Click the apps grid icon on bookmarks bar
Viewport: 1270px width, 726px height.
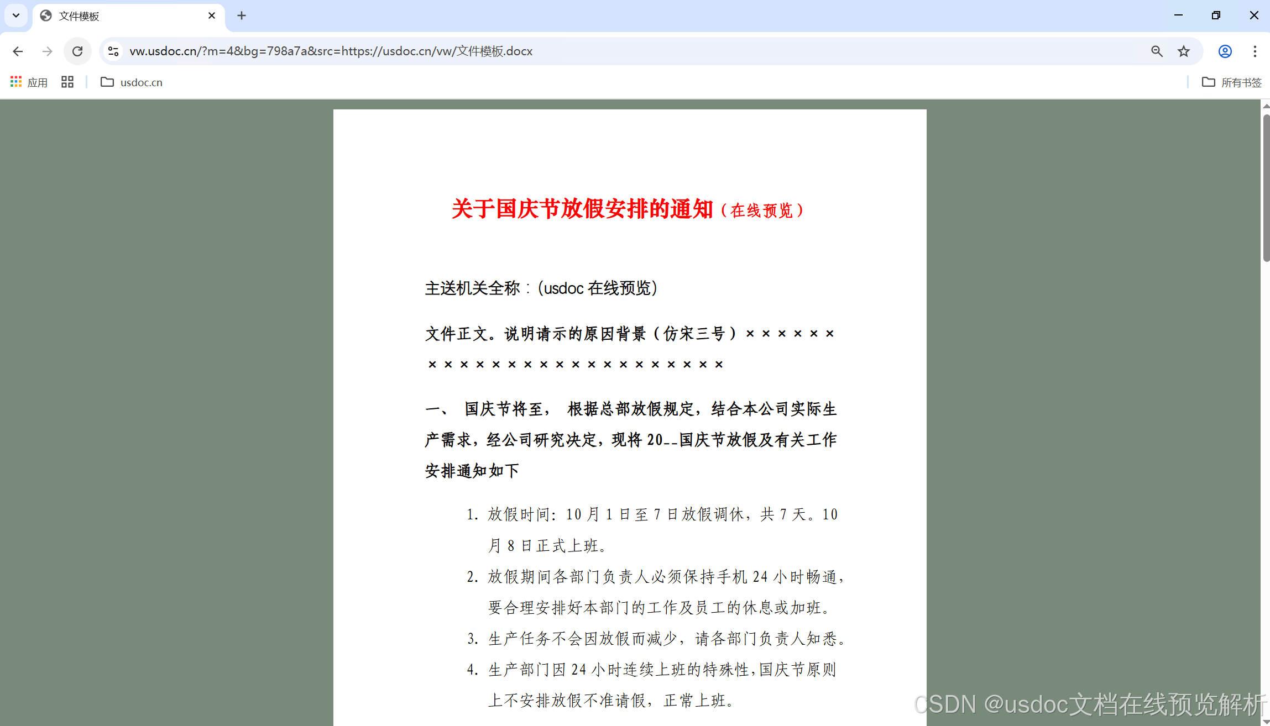tap(67, 82)
